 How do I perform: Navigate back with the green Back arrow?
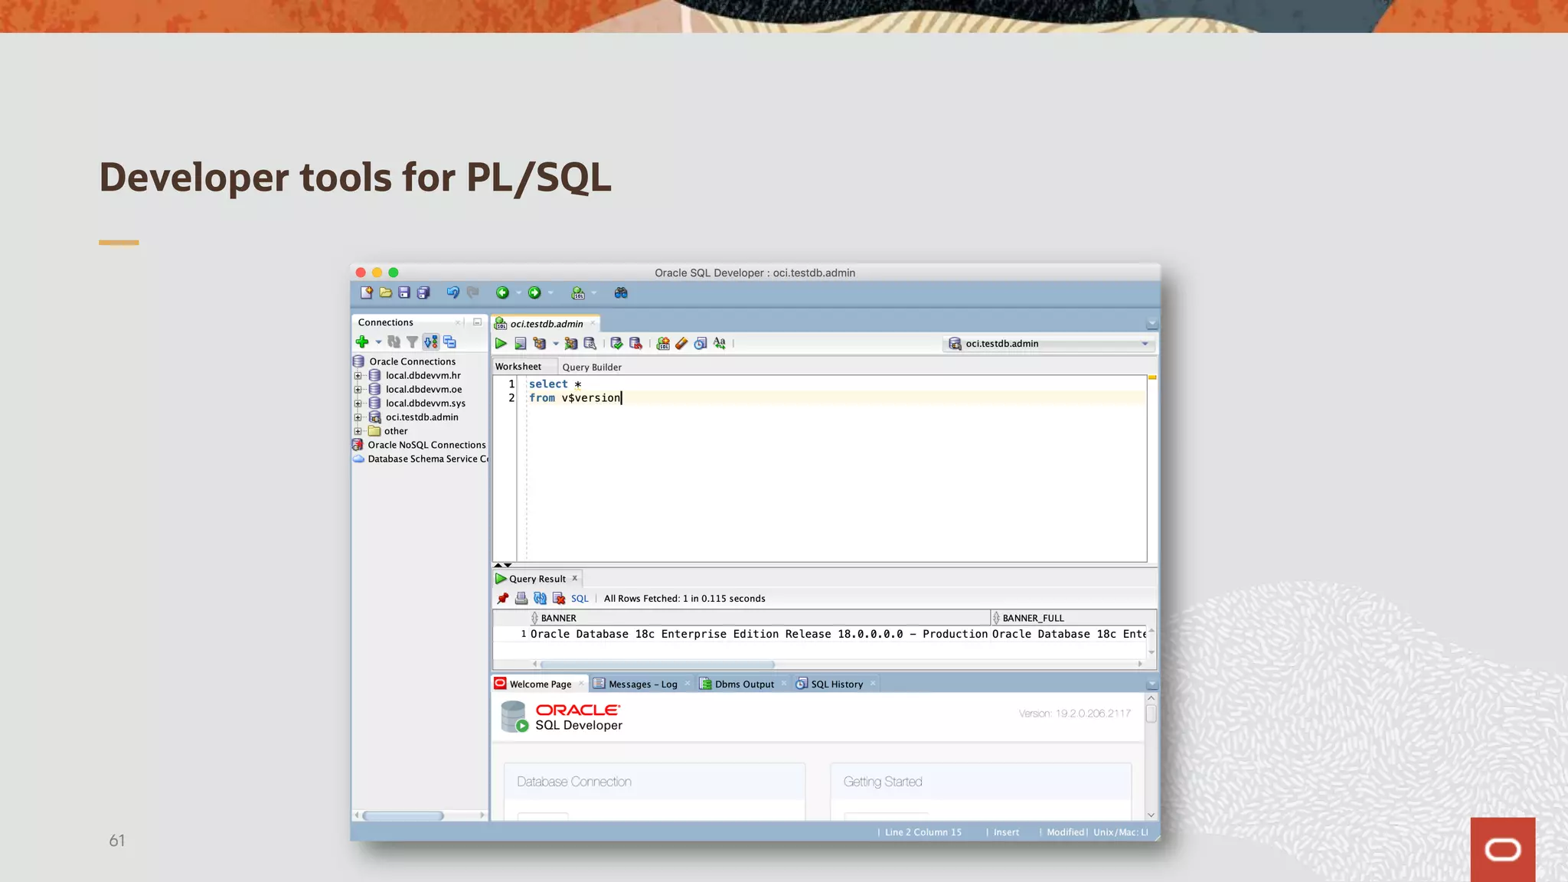(502, 292)
